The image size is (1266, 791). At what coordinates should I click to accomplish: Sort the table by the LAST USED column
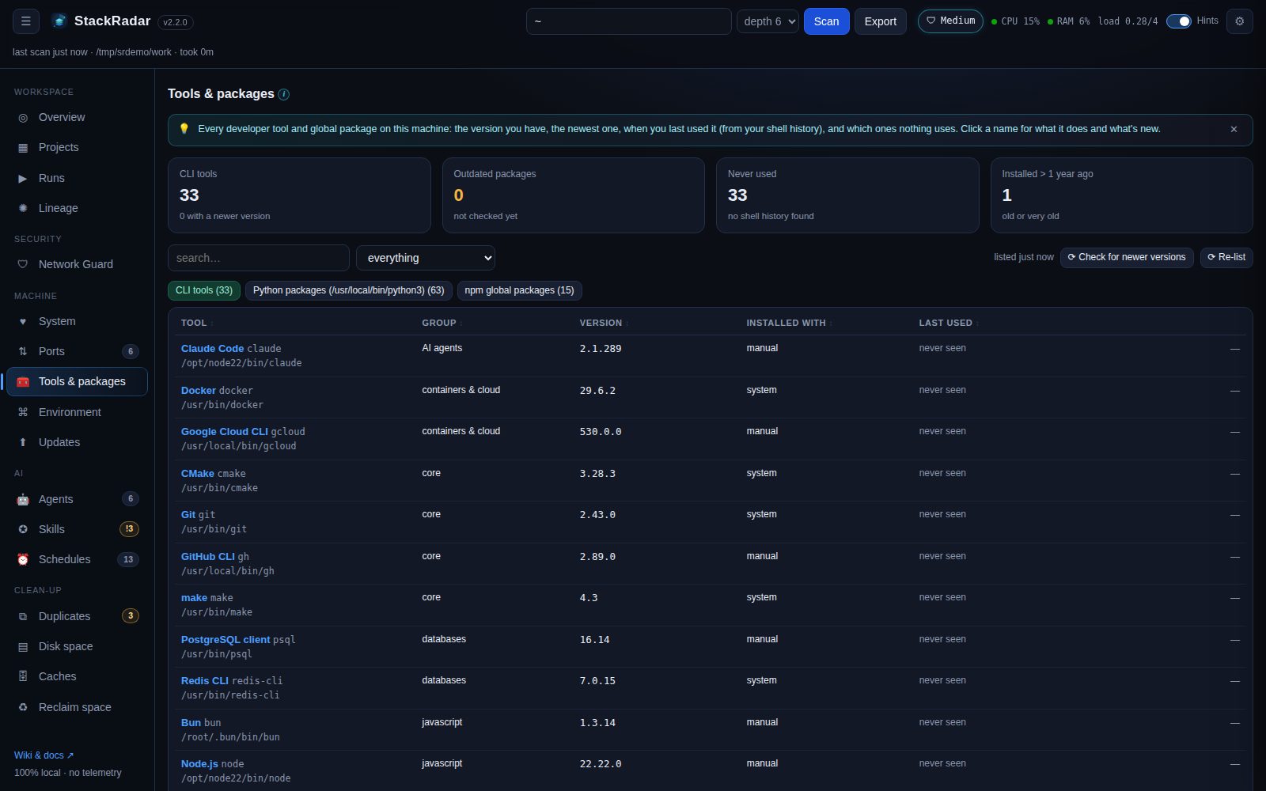[949, 323]
